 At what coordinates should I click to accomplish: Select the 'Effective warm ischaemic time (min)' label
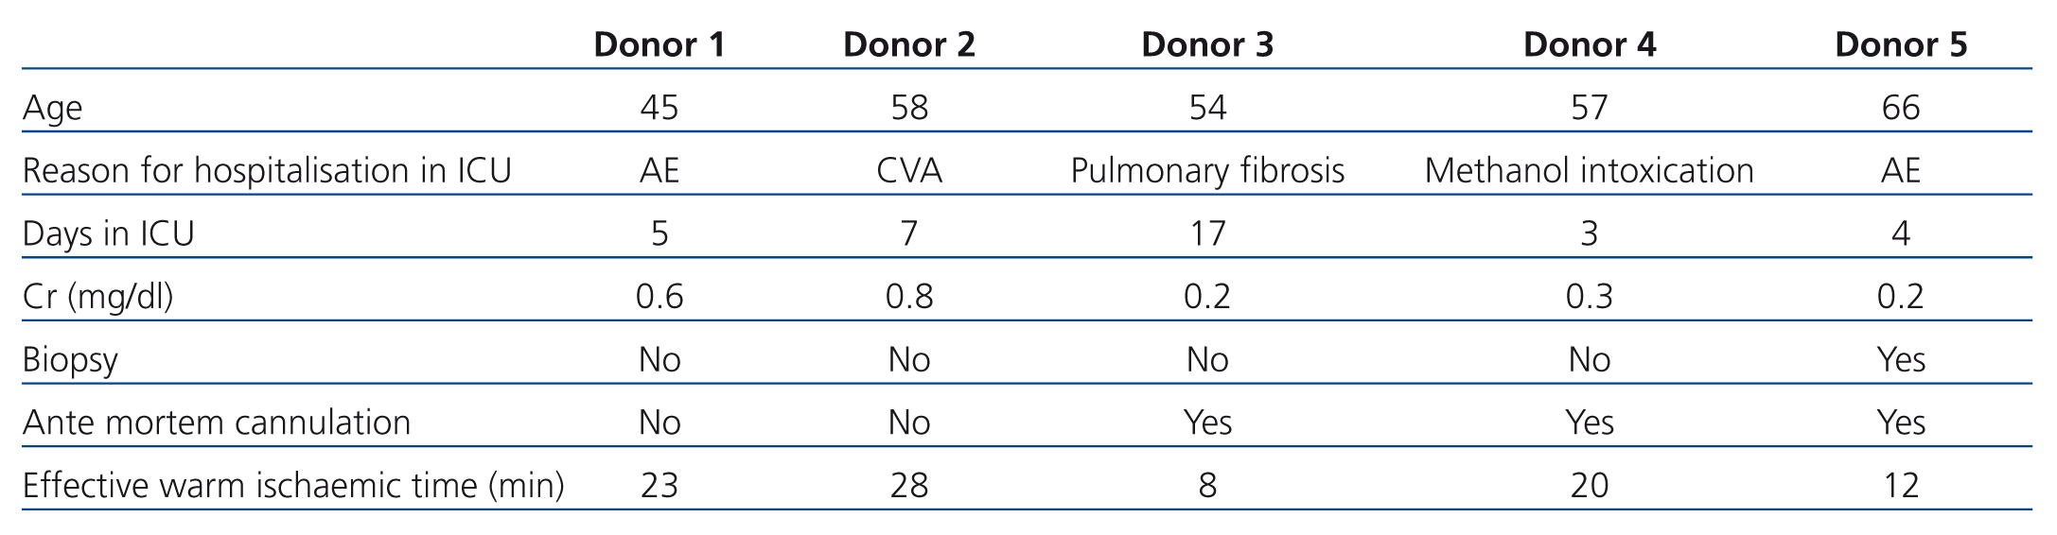(292, 486)
